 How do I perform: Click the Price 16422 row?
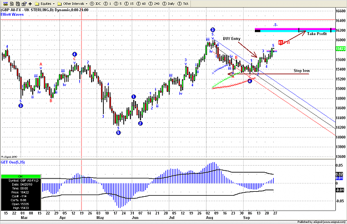click(x=21, y=192)
